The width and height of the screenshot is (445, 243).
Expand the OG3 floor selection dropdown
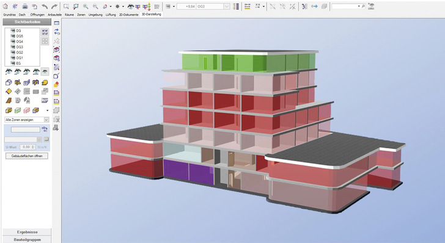226,6
